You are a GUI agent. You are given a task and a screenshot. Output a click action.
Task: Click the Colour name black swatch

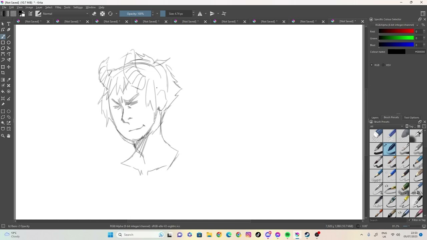pos(396,52)
